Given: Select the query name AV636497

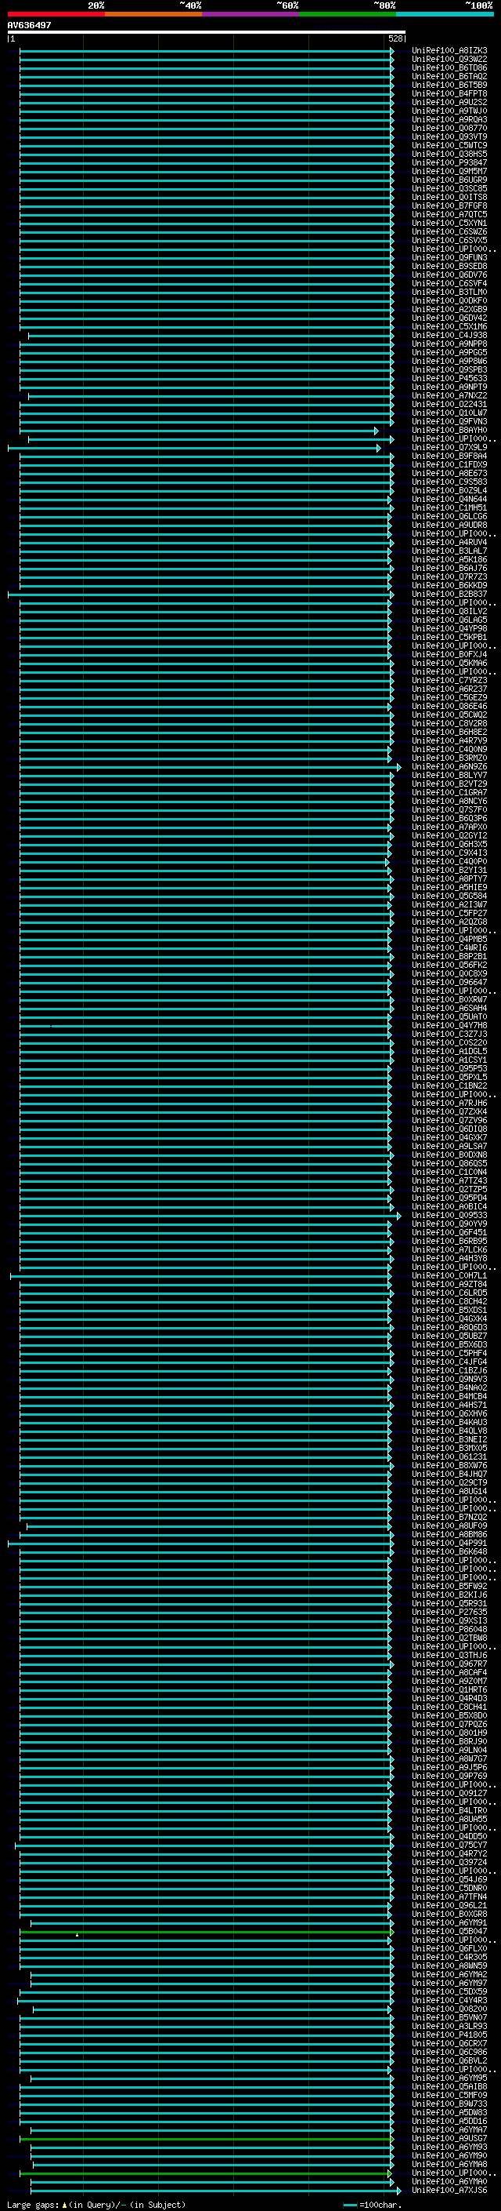Looking at the screenshot, I should click(x=29, y=25).
